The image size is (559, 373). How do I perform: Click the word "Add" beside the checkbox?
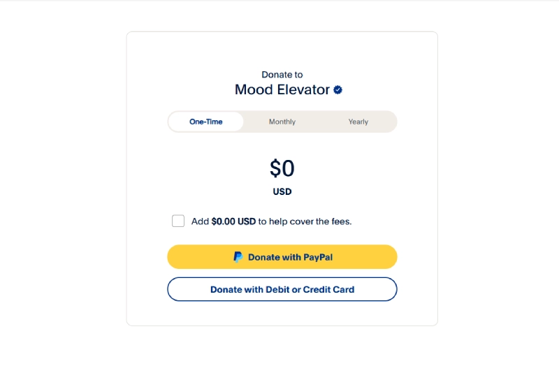(200, 221)
